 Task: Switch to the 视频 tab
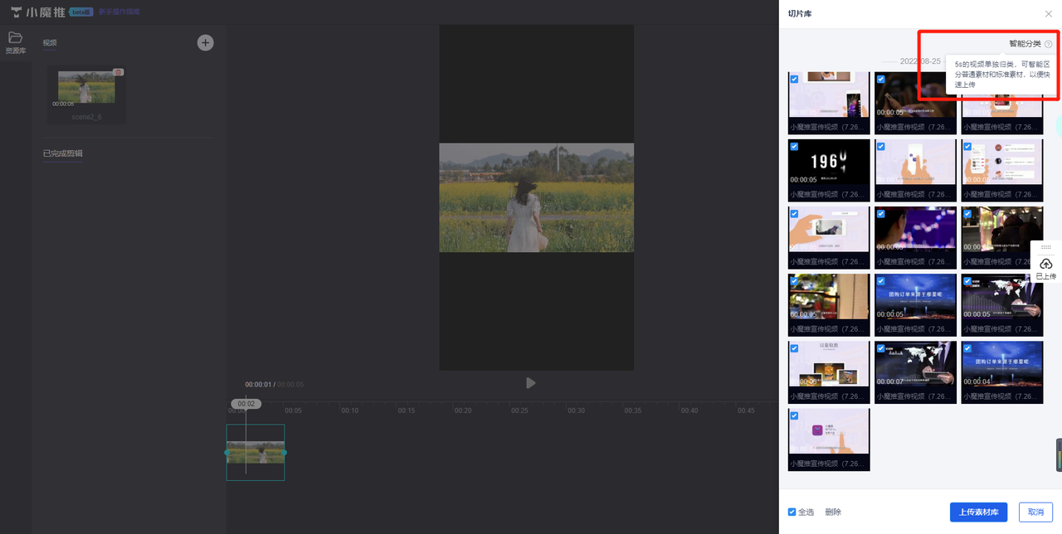(50, 42)
